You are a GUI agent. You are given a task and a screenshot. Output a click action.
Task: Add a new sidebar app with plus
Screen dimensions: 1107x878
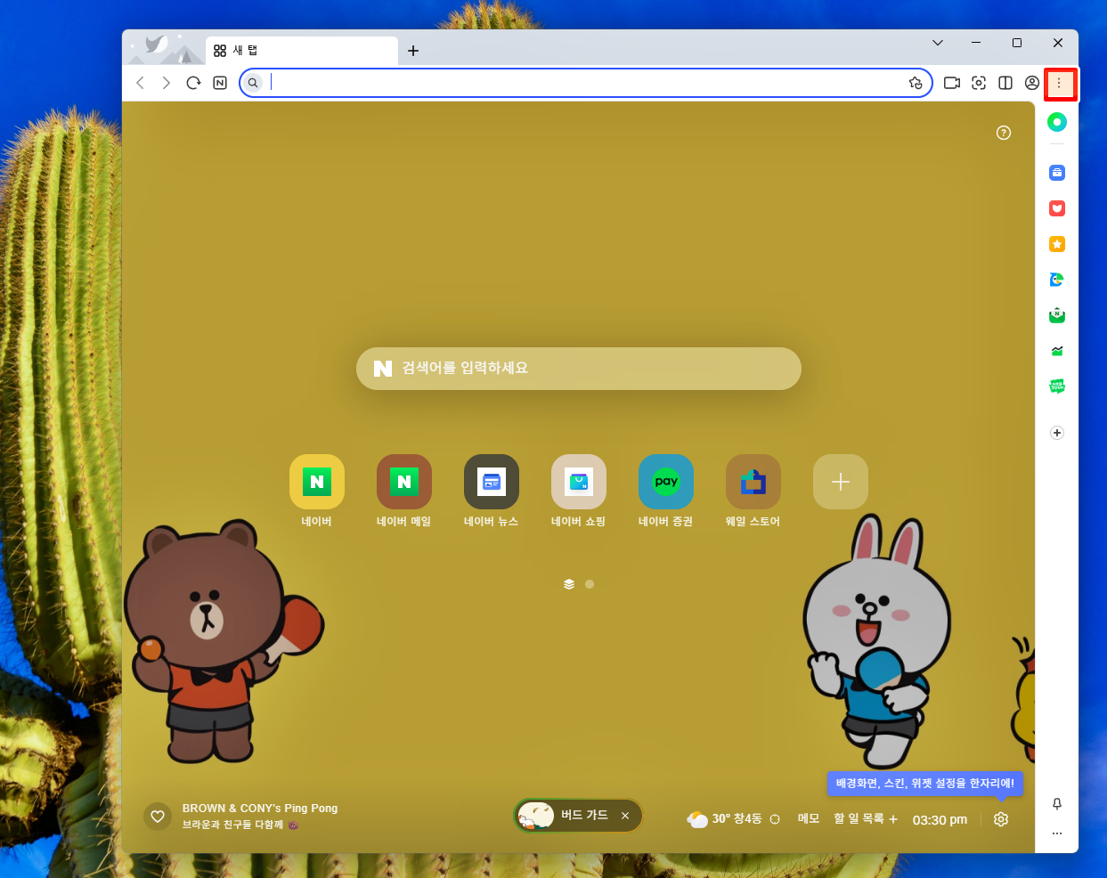(1057, 433)
